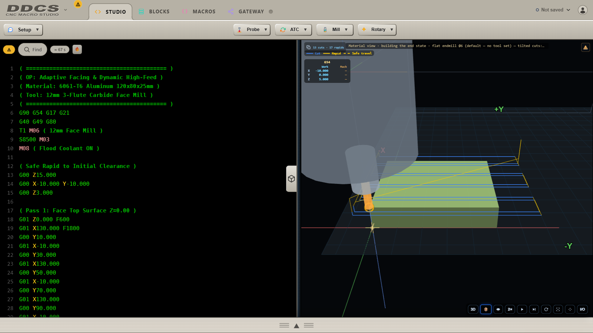The image size is (593, 333).
Task: Click the G54 work offset readout header
Action: (x=327, y=62)
